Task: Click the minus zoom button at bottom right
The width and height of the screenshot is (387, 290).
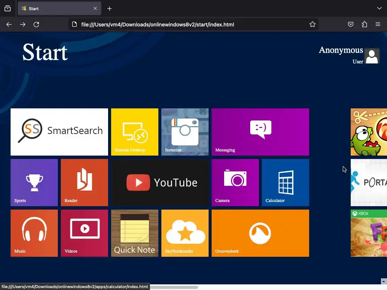Action: (x=384, y=281)
